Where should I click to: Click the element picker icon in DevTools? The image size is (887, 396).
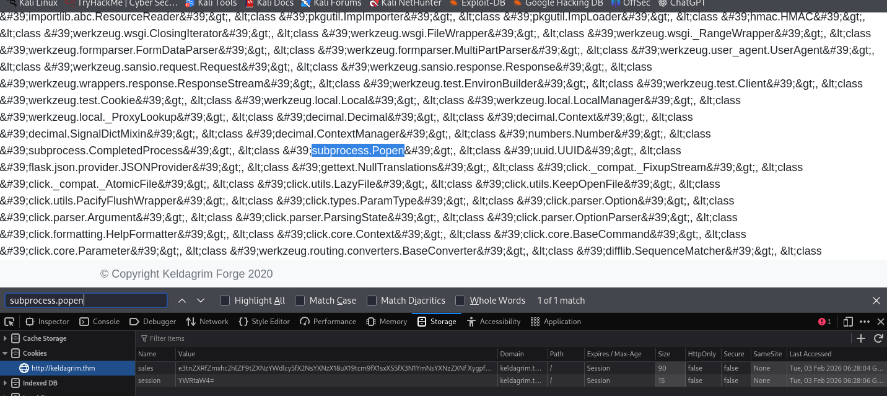9,322
